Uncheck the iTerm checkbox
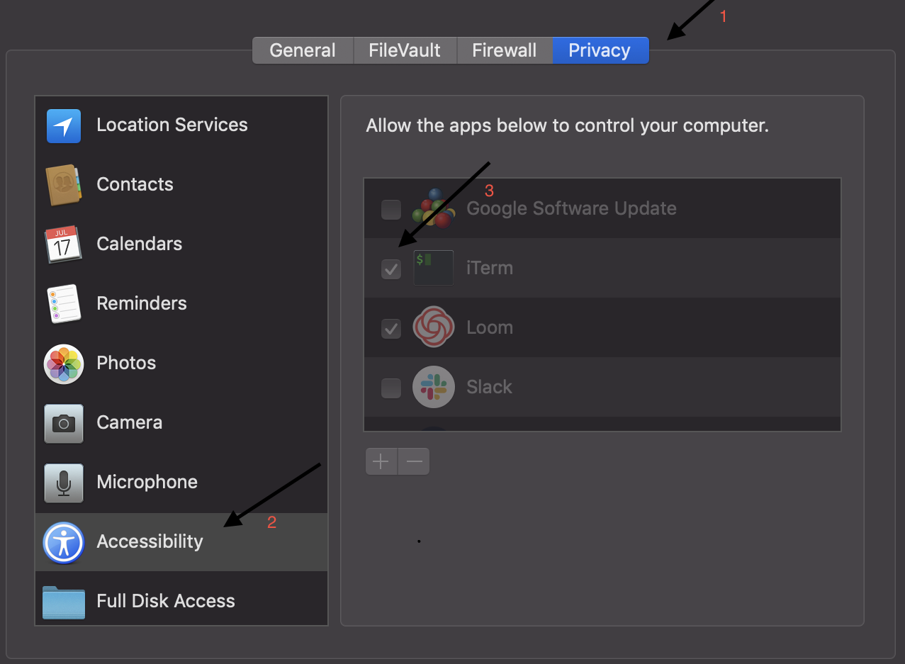 (391, 269)
